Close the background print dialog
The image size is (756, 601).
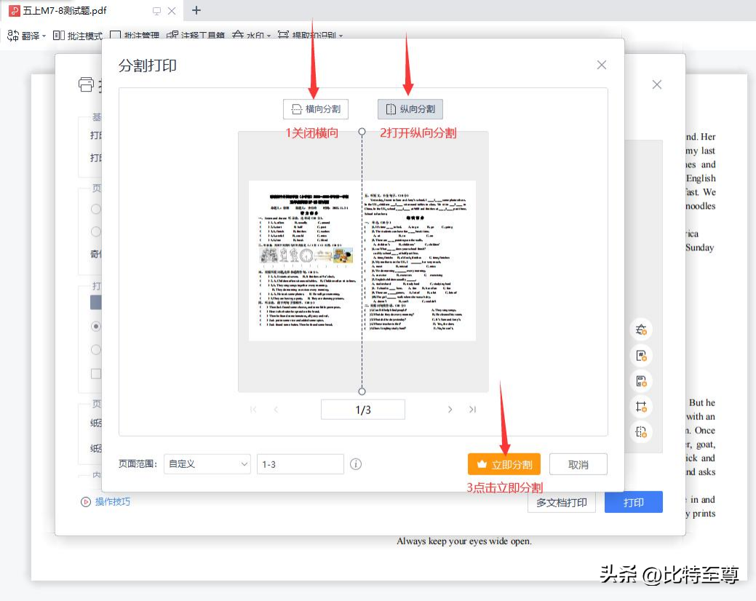coord(656,85)
